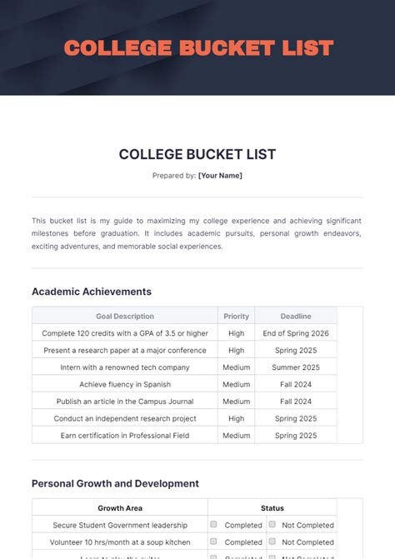
Task: Click the Intern with a renowned tech company cell
Action: click(125, 367)
